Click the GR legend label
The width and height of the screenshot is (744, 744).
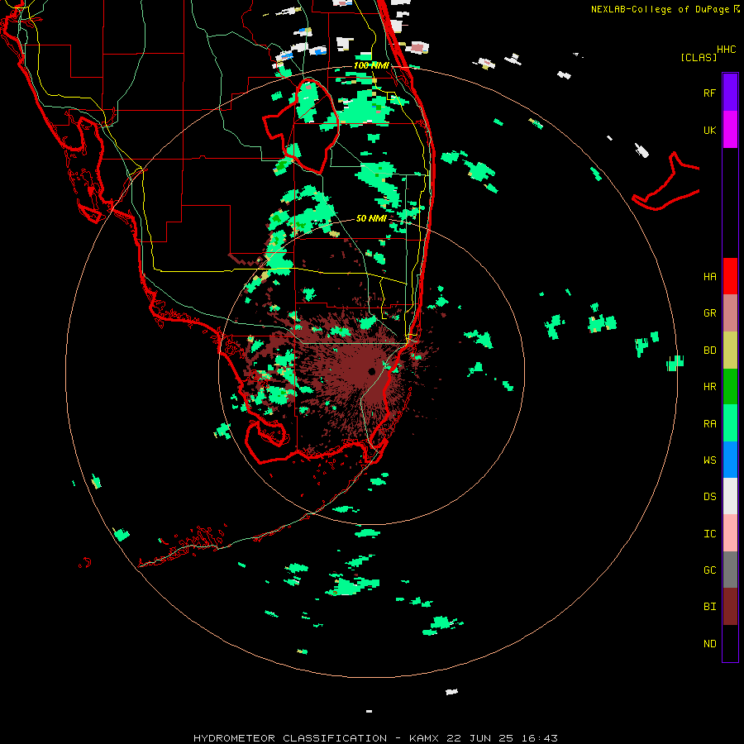pos(709,313)
